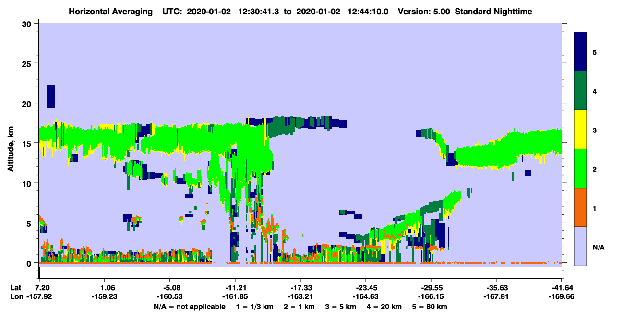The width and height of the screenshot is (624, 320).
Task: Click latitude value -41.64
Action: [x=561, y=288]
